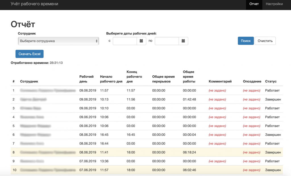Open the 'Отчет' navigation tab
Image resolution: width=291 pixels, height=176 pixels.
[x=254, y=4]
